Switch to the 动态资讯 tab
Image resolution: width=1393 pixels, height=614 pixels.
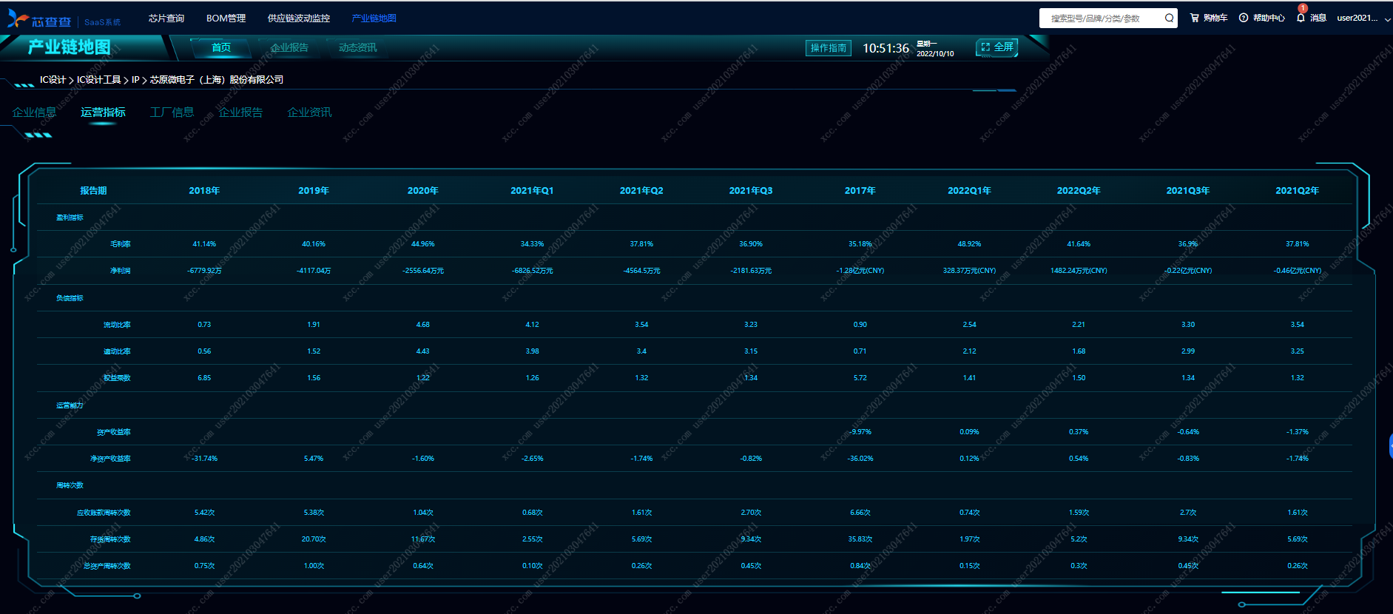coord(357,47)
